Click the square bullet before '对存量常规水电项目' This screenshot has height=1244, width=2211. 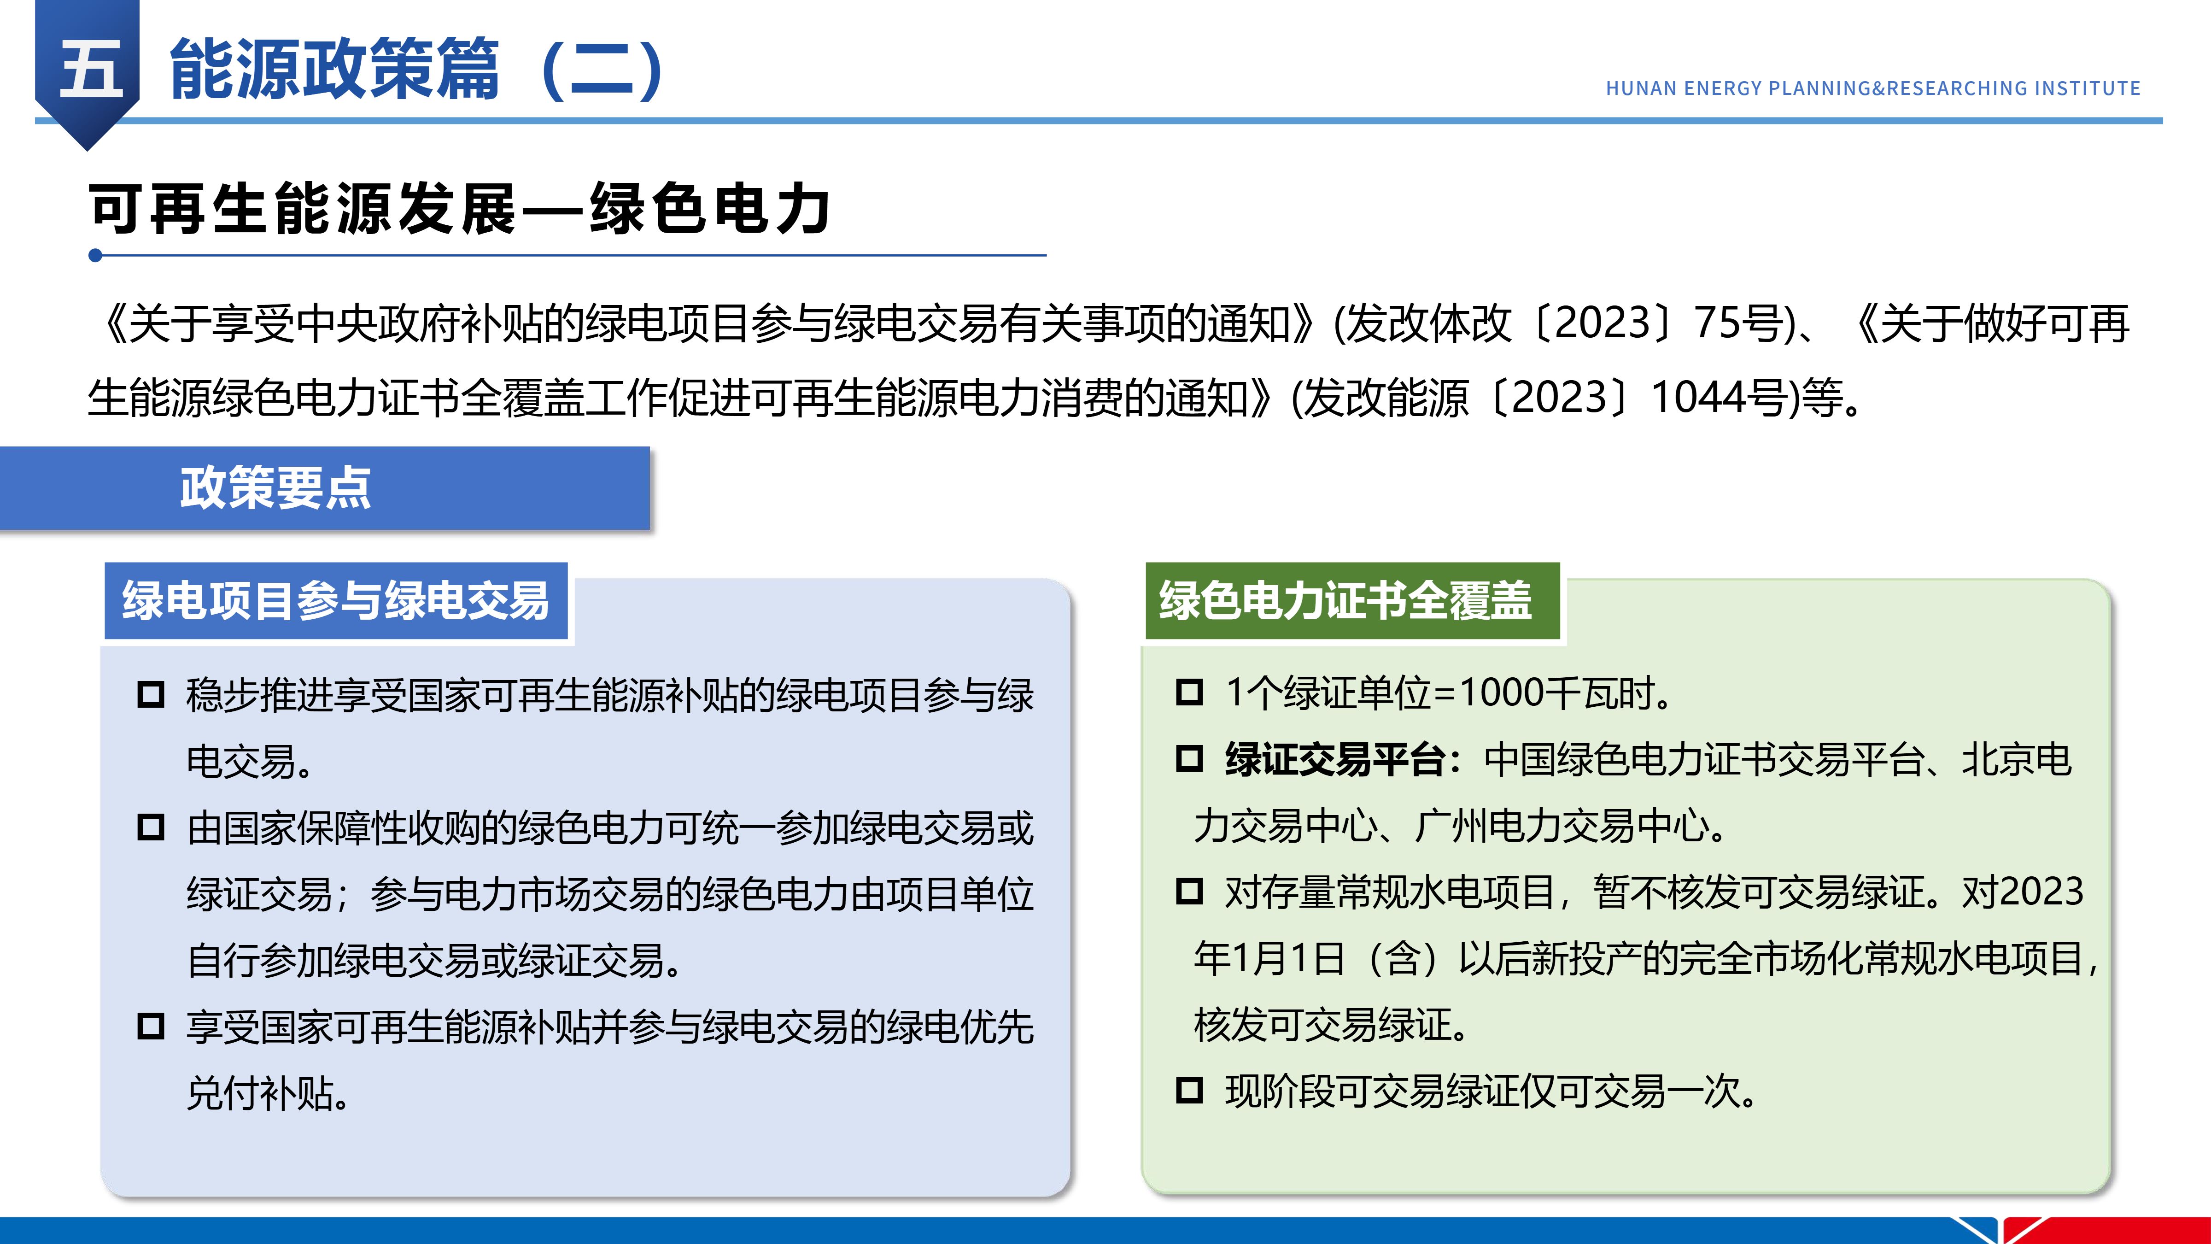pyautogui.click(x=1189, y=891)
